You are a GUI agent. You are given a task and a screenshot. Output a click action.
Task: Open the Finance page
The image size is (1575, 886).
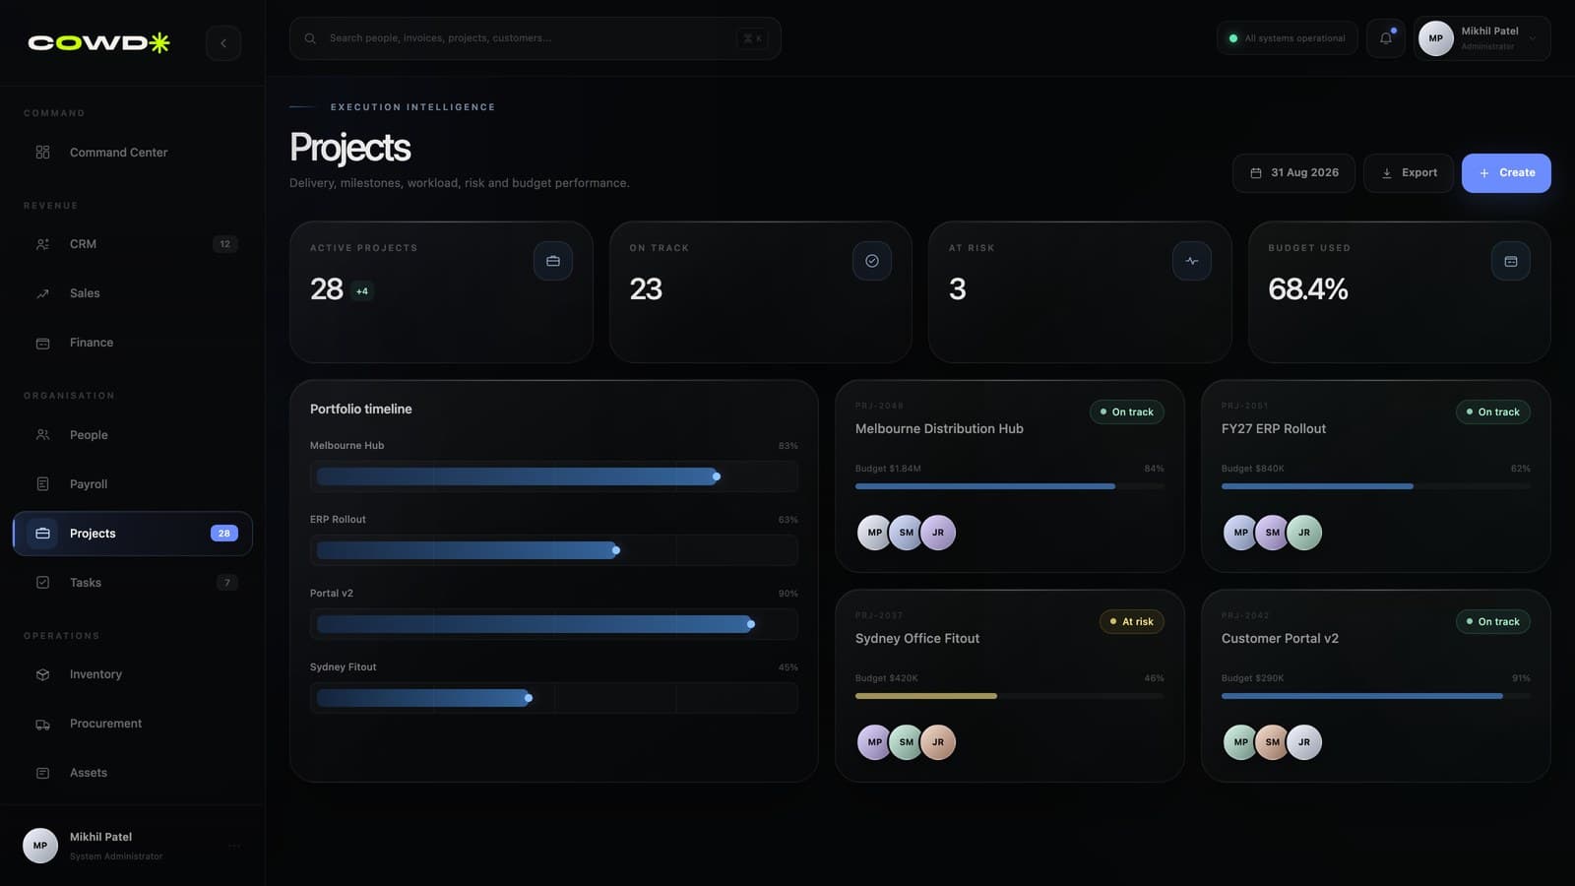[x=133, y=343]
